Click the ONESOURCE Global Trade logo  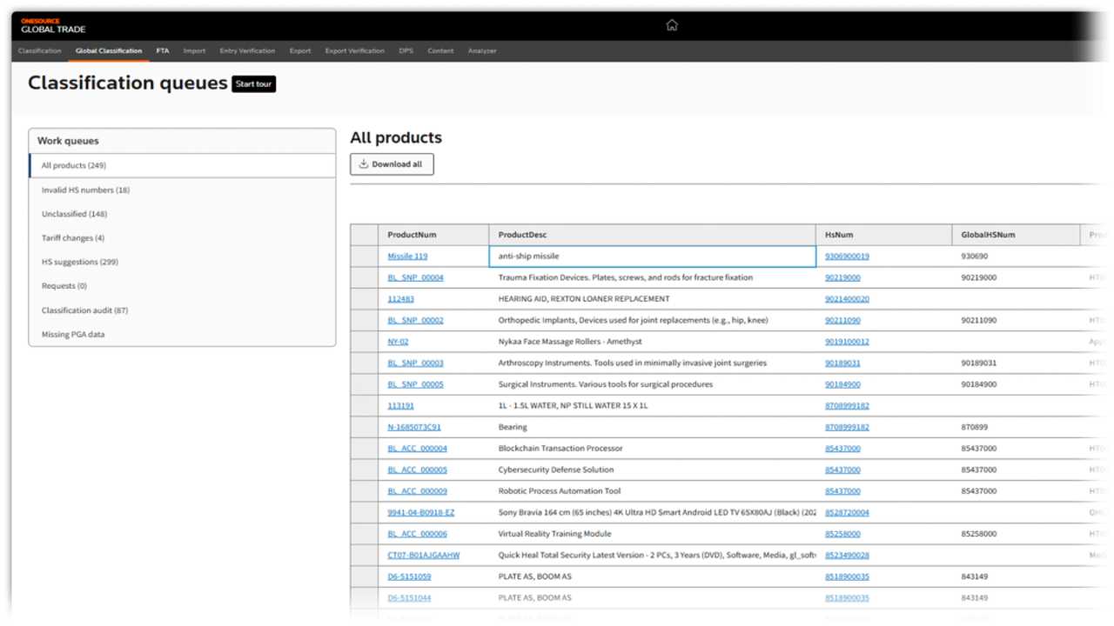(53, 25)
